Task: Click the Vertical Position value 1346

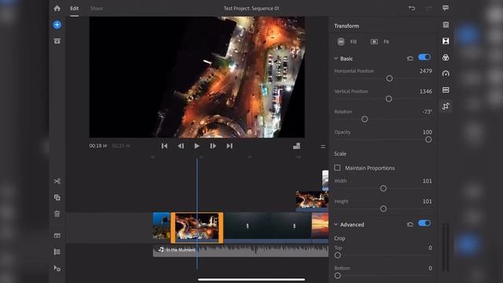Action: 426,91
